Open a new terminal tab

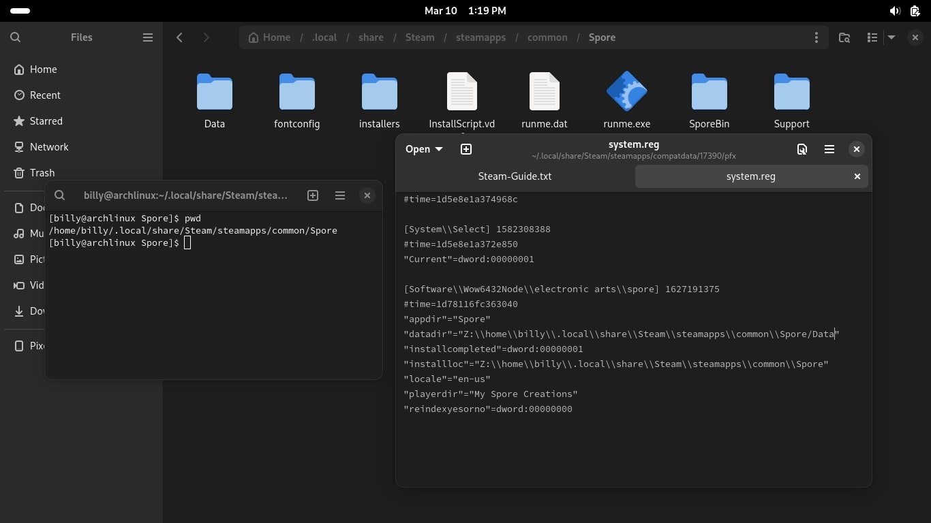[313, 195]
